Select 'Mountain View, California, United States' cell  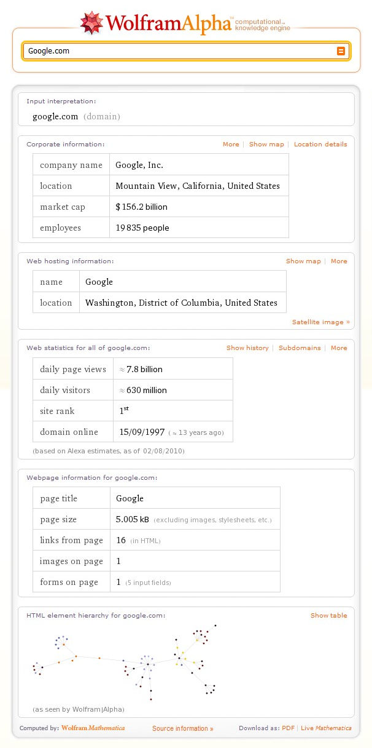click(198, 186)
